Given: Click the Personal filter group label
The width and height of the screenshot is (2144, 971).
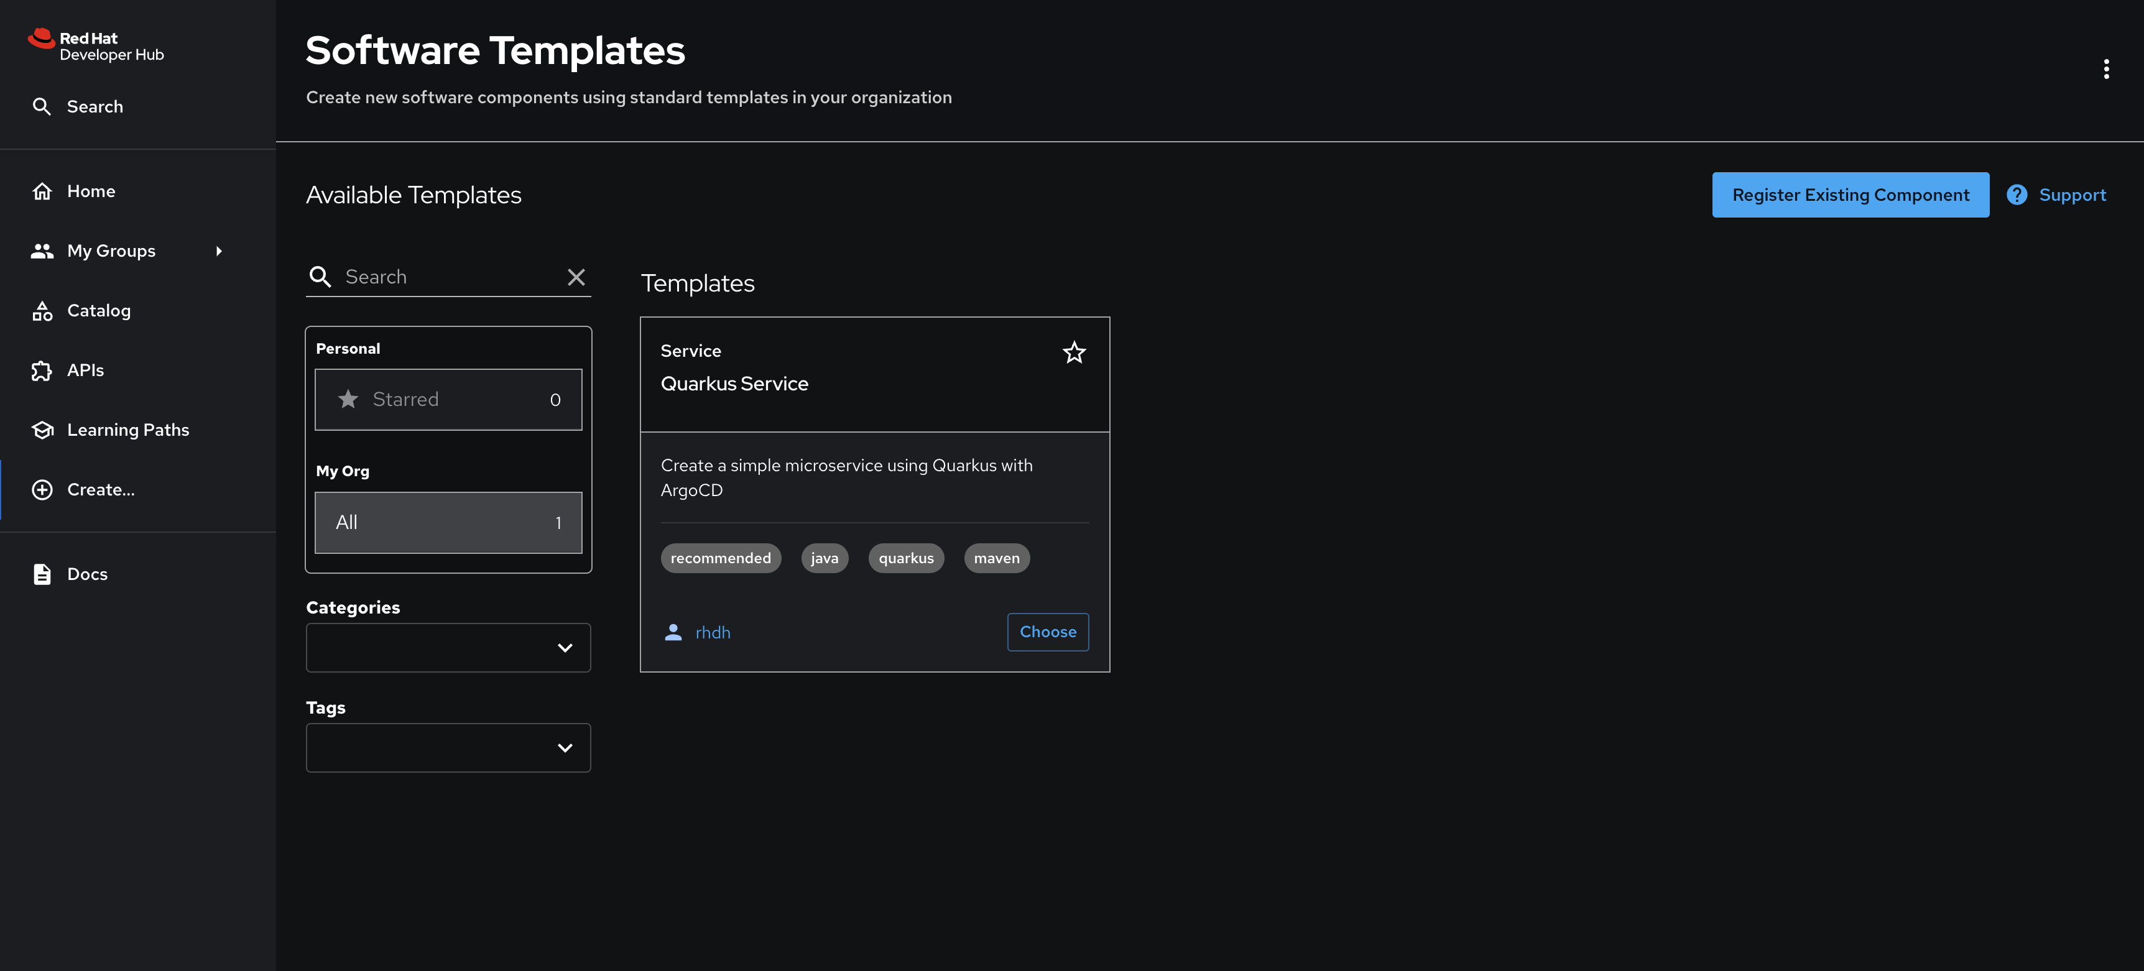Looking at the screenshot, I should [x=348, y=349].
